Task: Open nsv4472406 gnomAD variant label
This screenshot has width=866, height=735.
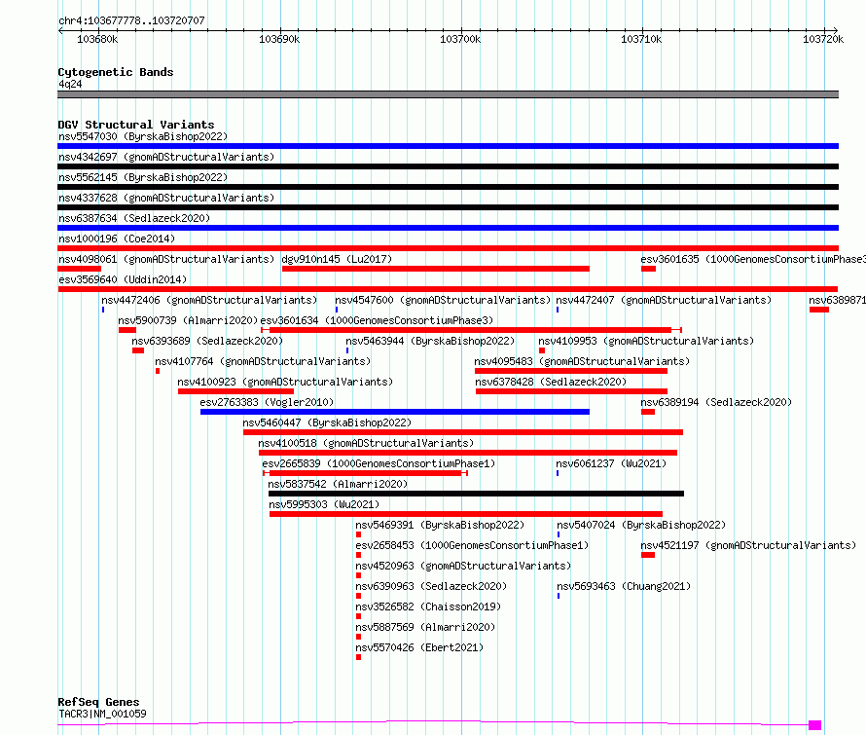Action: click(x=209, y=300)
